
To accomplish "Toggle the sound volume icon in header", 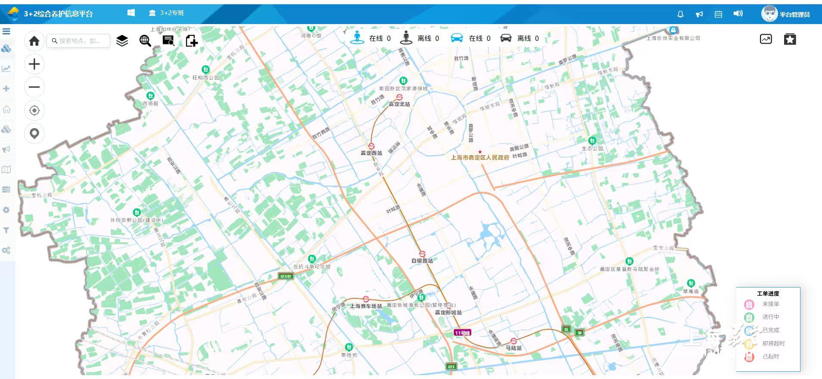I will 738,14.
